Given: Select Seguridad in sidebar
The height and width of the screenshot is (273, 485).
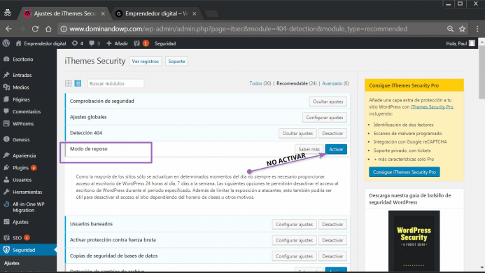Looking at the screenshot, I should [x=28, y=250].
